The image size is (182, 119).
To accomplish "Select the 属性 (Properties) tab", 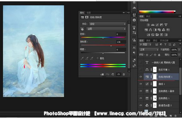I will (82, 12).
